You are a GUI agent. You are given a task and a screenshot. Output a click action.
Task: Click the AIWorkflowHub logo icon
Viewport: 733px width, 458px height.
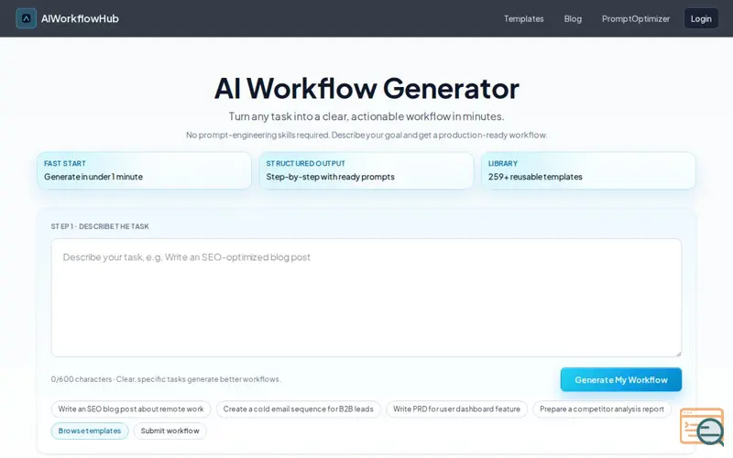click(27, 18)
